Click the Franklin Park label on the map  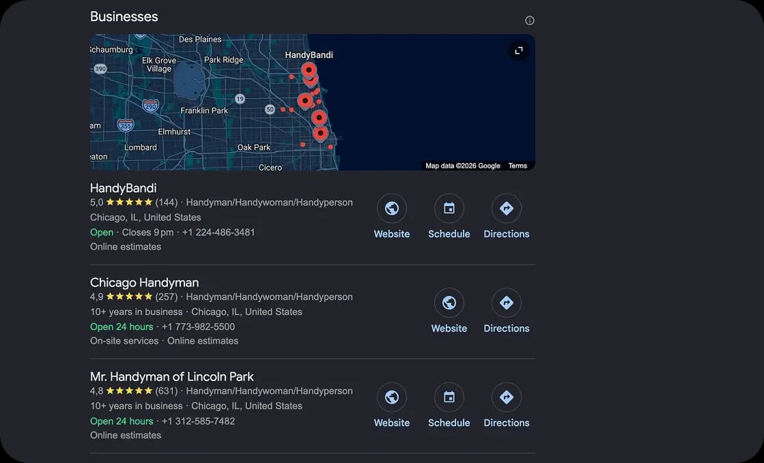(204, 110)
